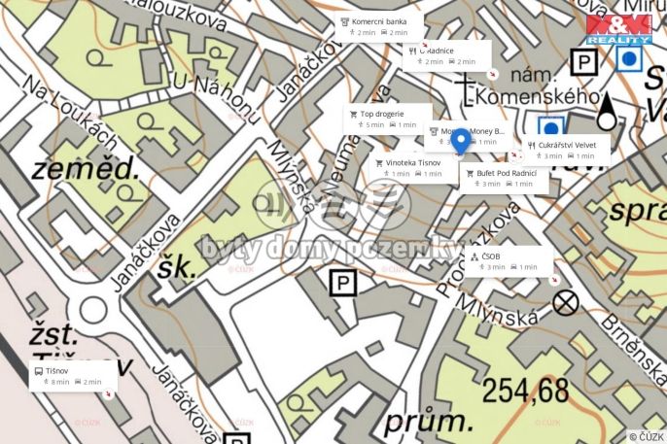The width and height of the screenshot is (667, 444).
Task: Select the Vinoteka Tišnov place card
Action: coord(413,168)
